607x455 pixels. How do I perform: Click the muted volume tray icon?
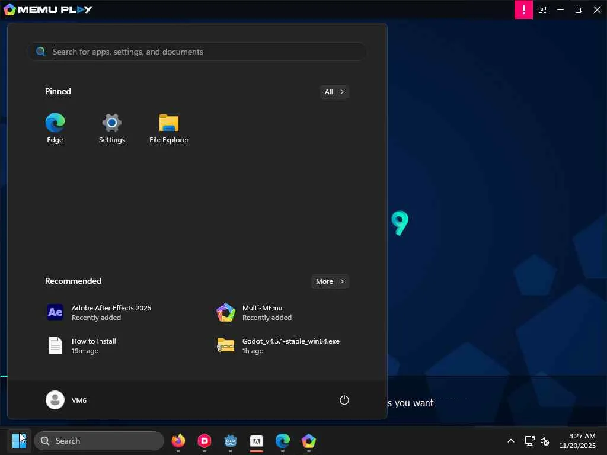(x=545, y=441)
